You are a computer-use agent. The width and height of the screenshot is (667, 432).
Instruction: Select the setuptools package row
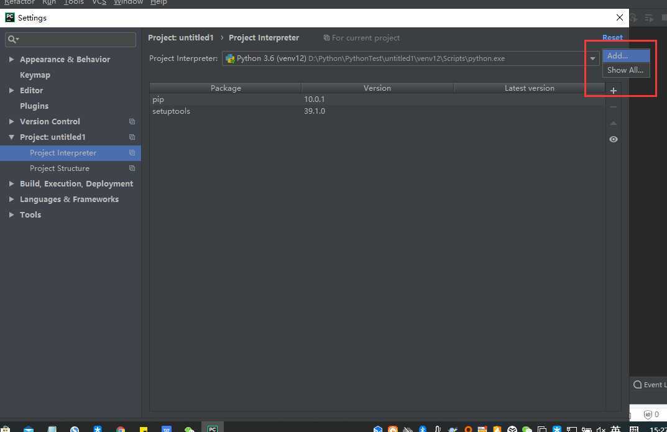pyautogui.click(x=377, y=111)
